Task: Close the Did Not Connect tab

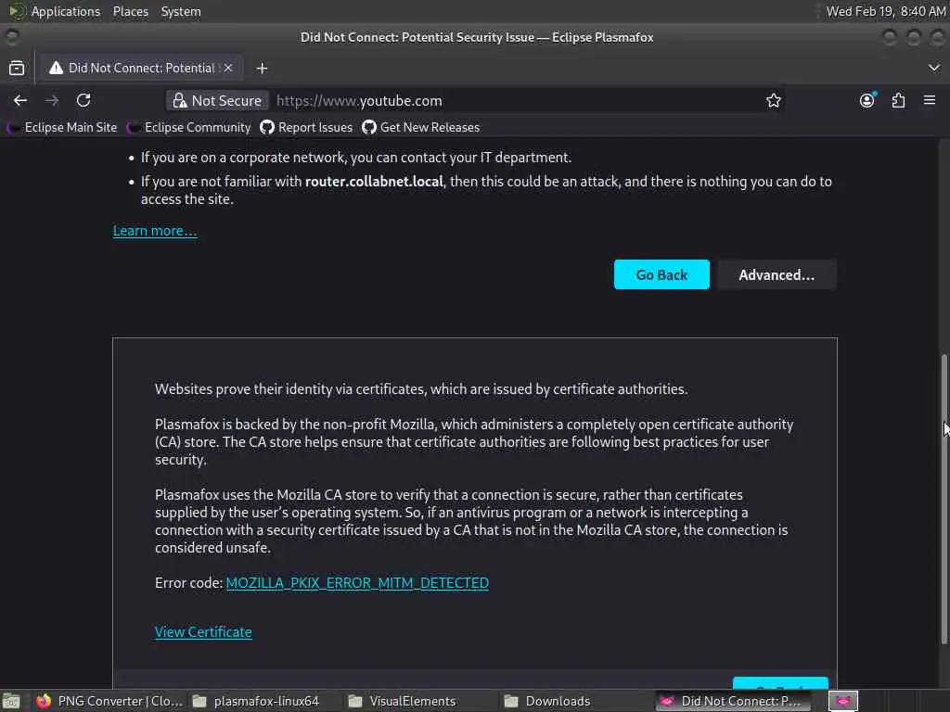Action: click(228, 68)
